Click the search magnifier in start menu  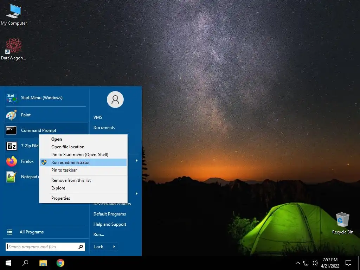point(81,247)
